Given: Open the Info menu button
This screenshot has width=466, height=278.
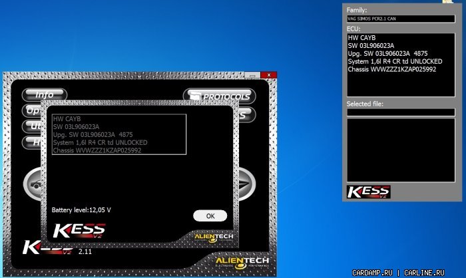Looking at the screenshot, I should 45,94.
